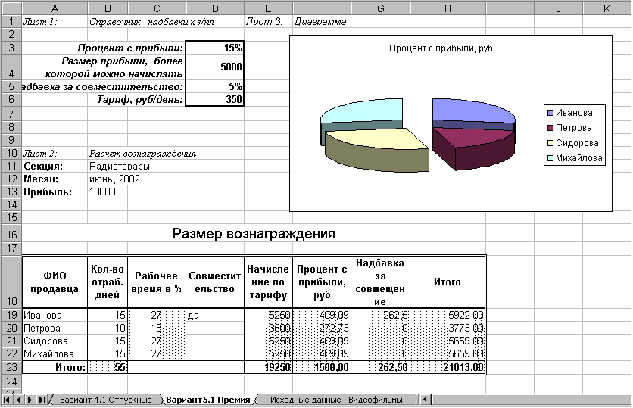This screenshot has width=633, height=408.
Task: Click 'Рабочее время в %' header
Action: pyautogui.click(x=157, y=282)
